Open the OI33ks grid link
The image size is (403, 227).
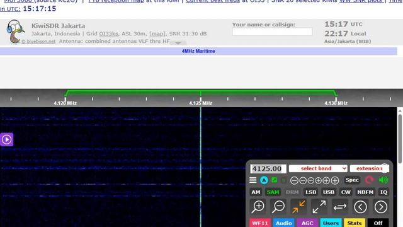click(108, 33)
